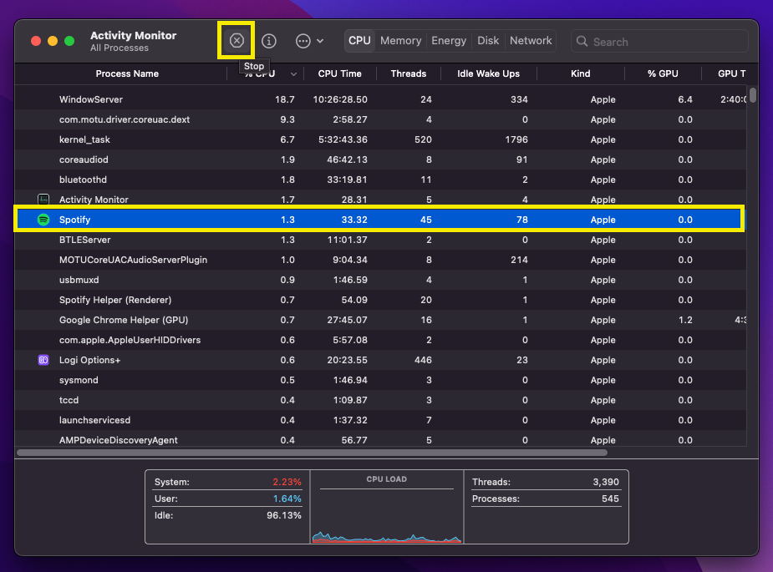The image size is (773, 572).
Task: Switch to the CPU tab
Action: (359, 40)
